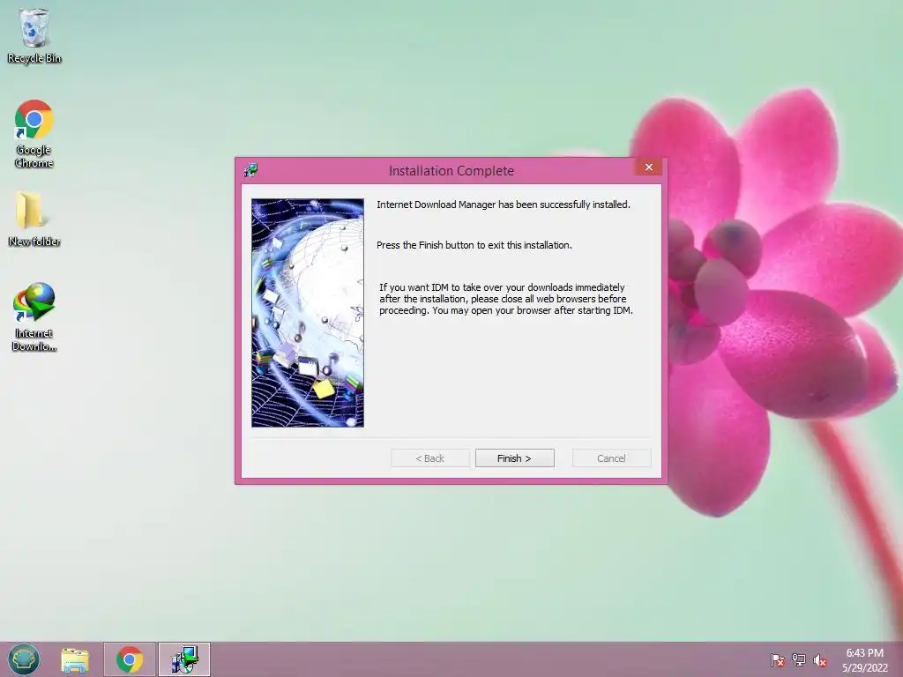903x677 pixels.
Task: Click the 'Press the Finish button' text
Action: pyautogui.click(x=474, y=245)
